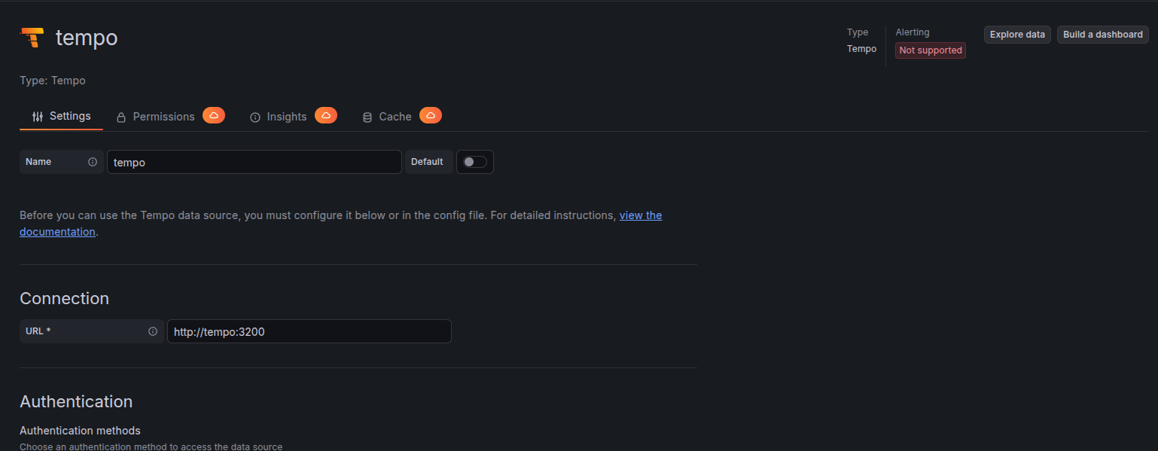1158x451 pixels.
Task: Click the Build a dashboard button
Action: point(1102,35)
